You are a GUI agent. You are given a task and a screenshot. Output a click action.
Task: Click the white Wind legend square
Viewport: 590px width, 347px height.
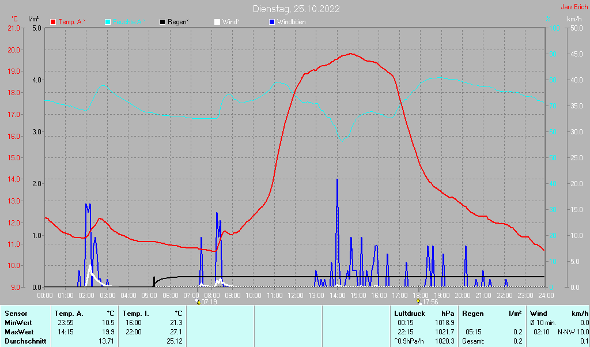pyautogui.click(x=217, y=22)
